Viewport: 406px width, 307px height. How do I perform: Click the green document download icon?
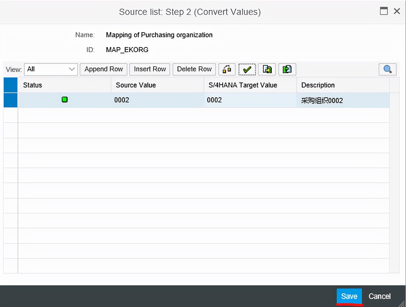(287, 69)
